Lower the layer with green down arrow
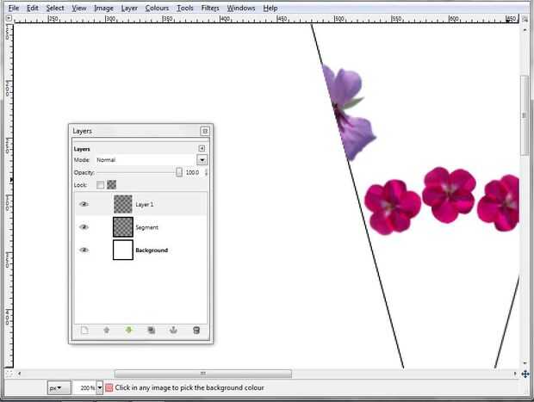The image size is (534, 402). 128,331
